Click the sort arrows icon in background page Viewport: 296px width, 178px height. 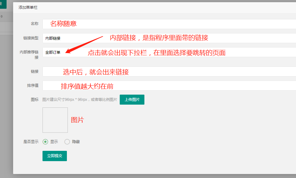coord(2,17)
